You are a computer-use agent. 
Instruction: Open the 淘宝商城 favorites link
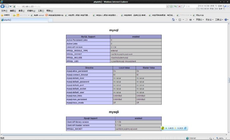click(134, 15)
